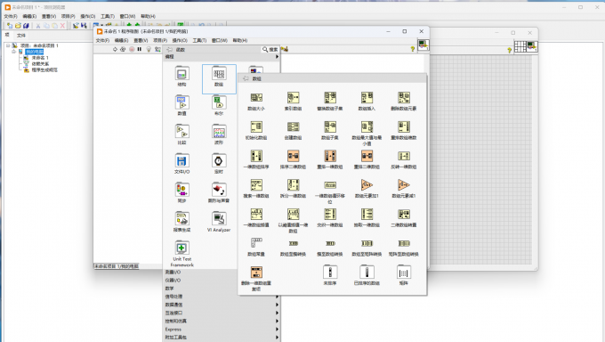Open the Numeric (数值) palette
Image resolution: width=605 pixels, height=342 pixels.
181,105
